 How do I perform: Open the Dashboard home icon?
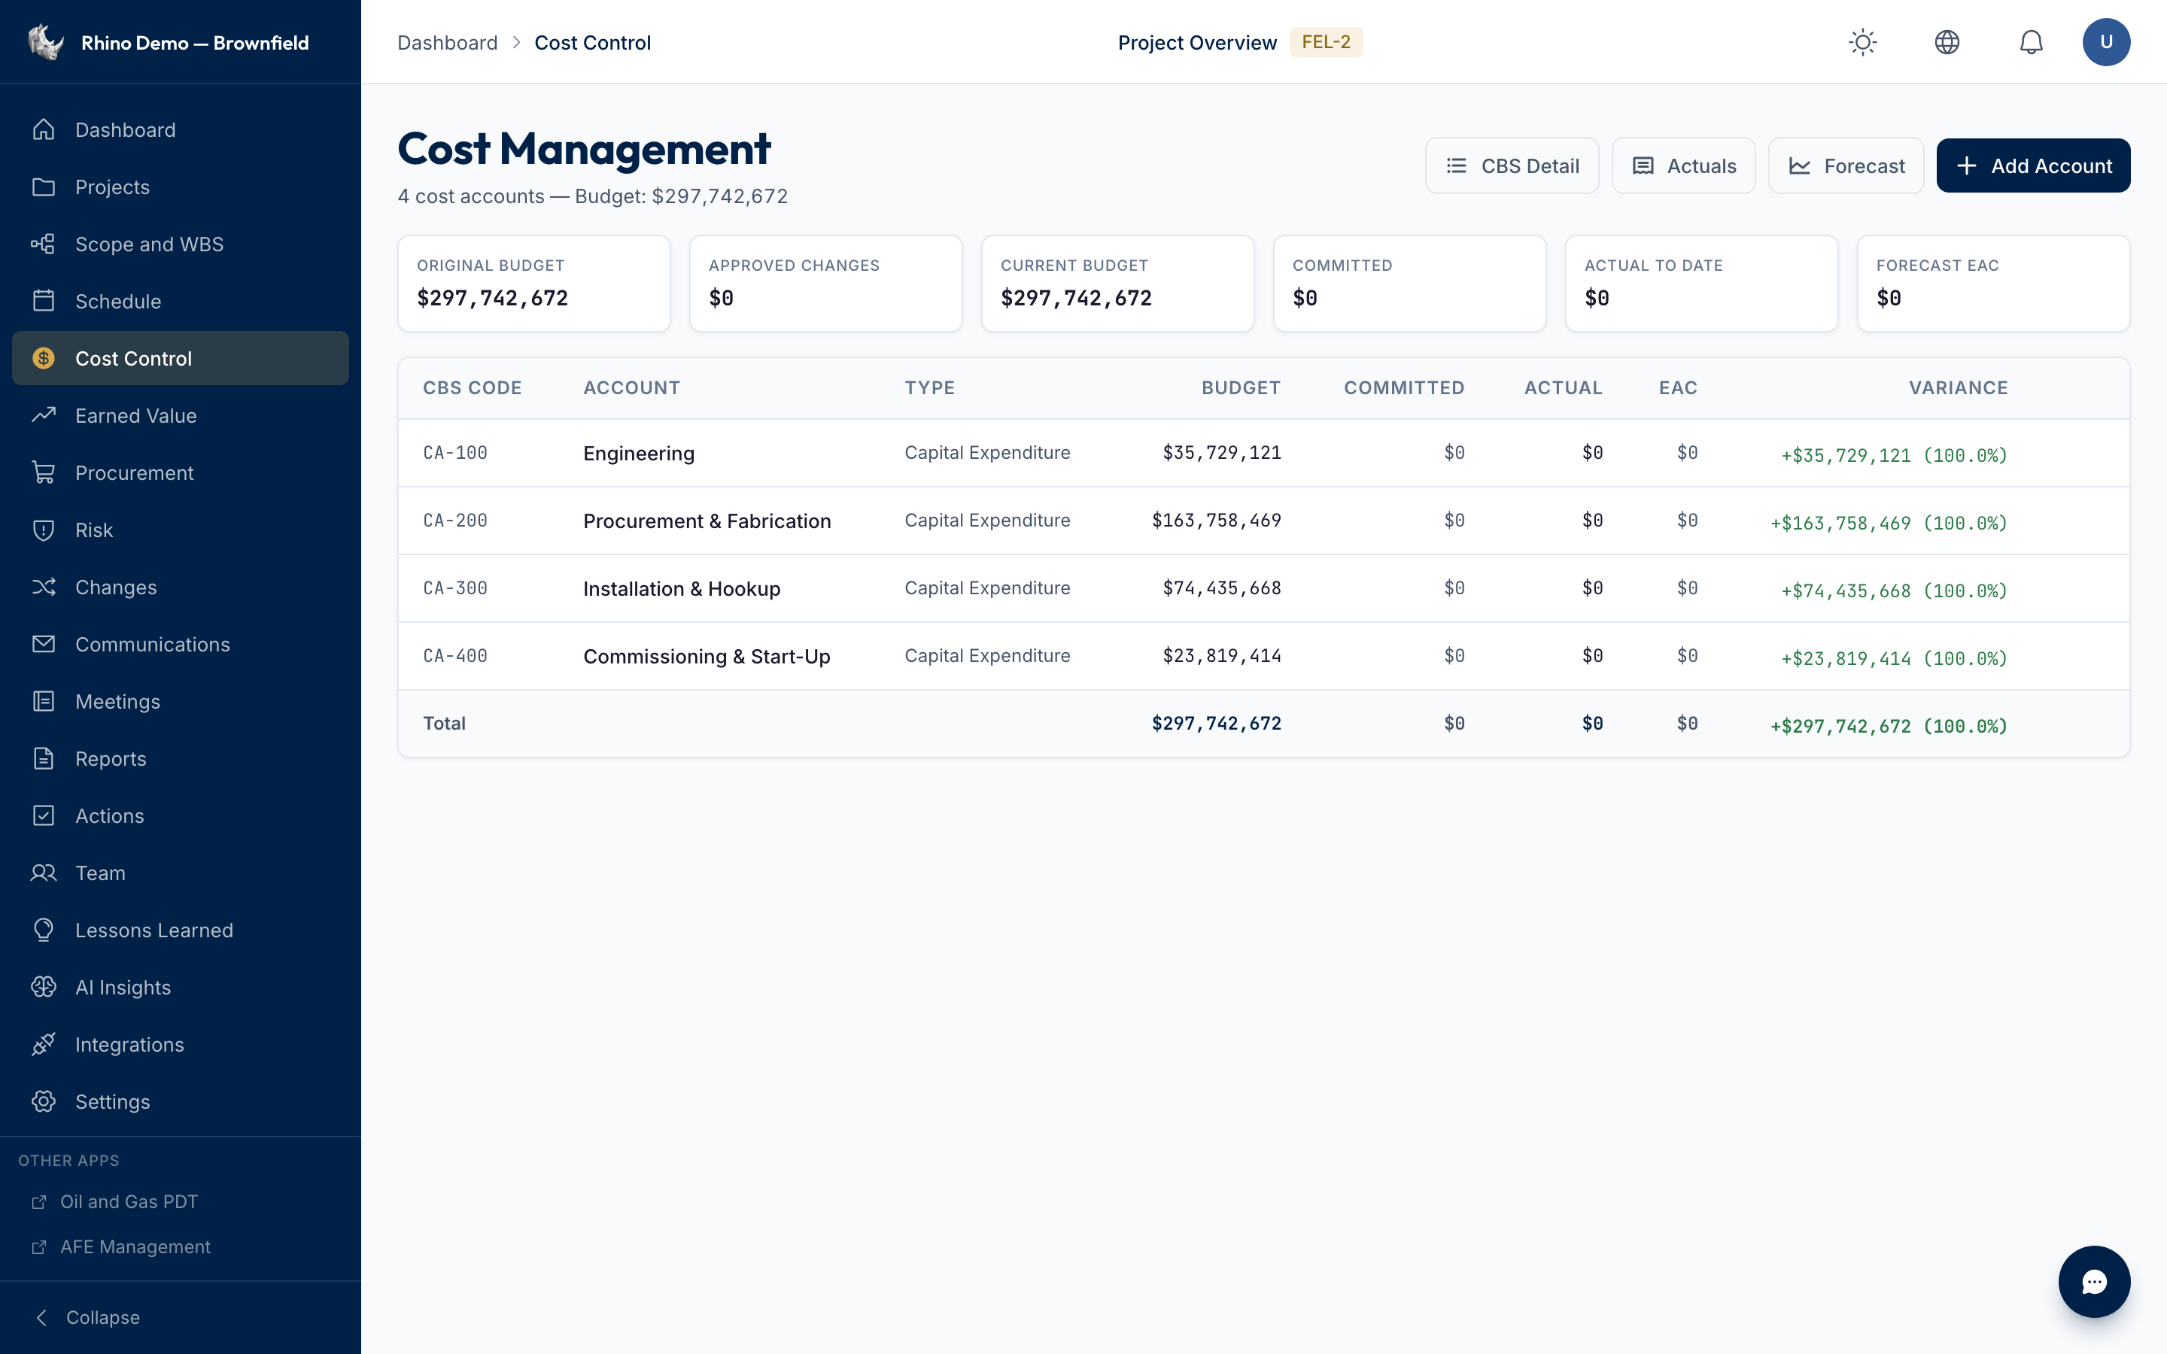43,130
